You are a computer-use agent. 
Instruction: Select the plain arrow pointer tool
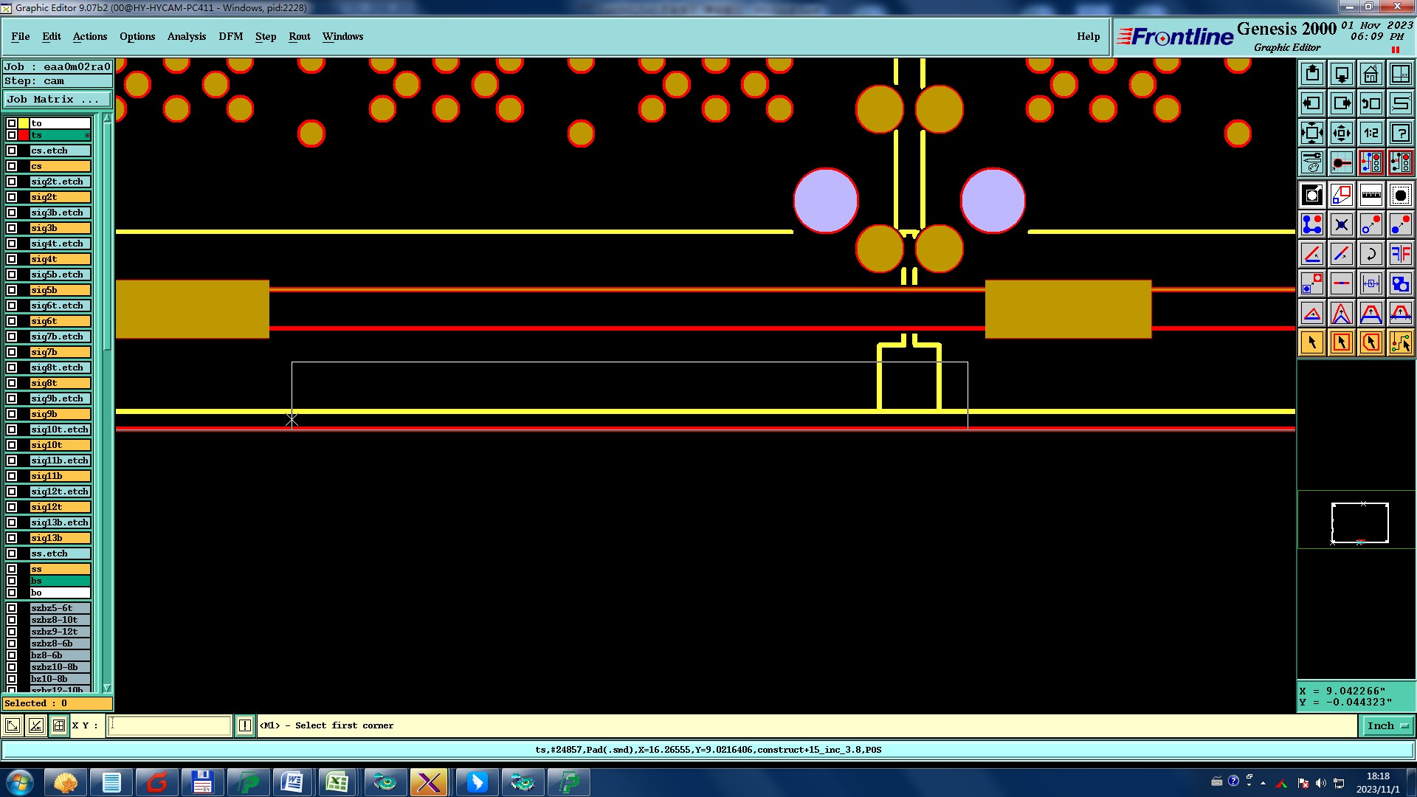click(x=1312, y=342)
